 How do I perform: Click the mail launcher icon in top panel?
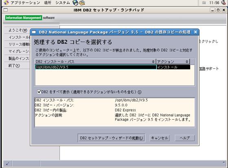pyautogui.click(x=82, y=2)
